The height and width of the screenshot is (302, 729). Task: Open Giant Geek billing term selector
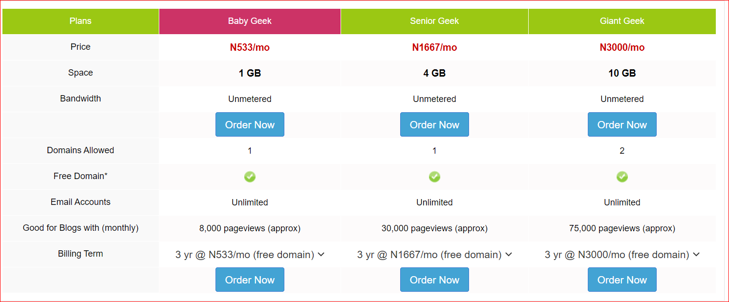(x=622, y=255)
